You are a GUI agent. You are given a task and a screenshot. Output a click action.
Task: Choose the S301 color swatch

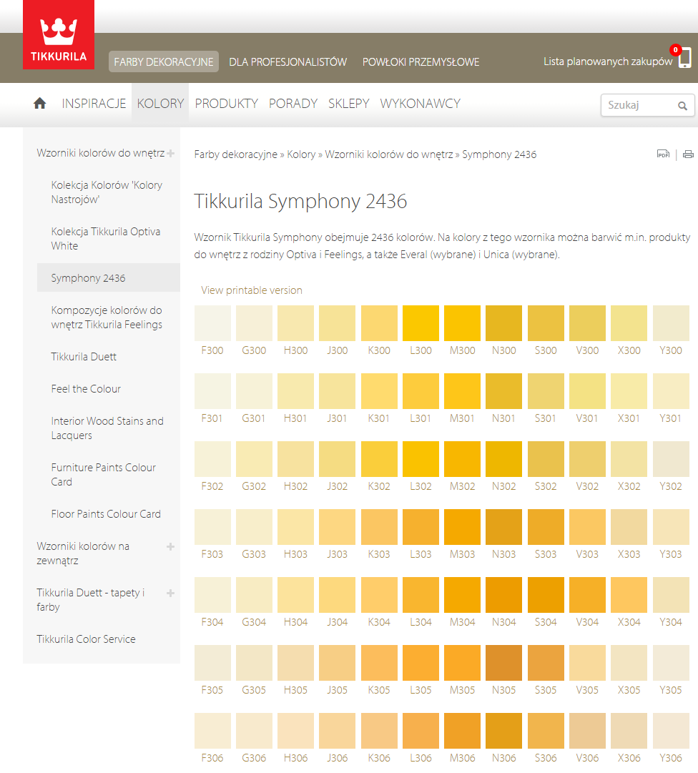546,391
